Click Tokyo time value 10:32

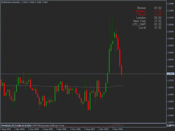158,15
